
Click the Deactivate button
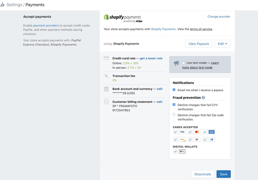pos(202,174)
